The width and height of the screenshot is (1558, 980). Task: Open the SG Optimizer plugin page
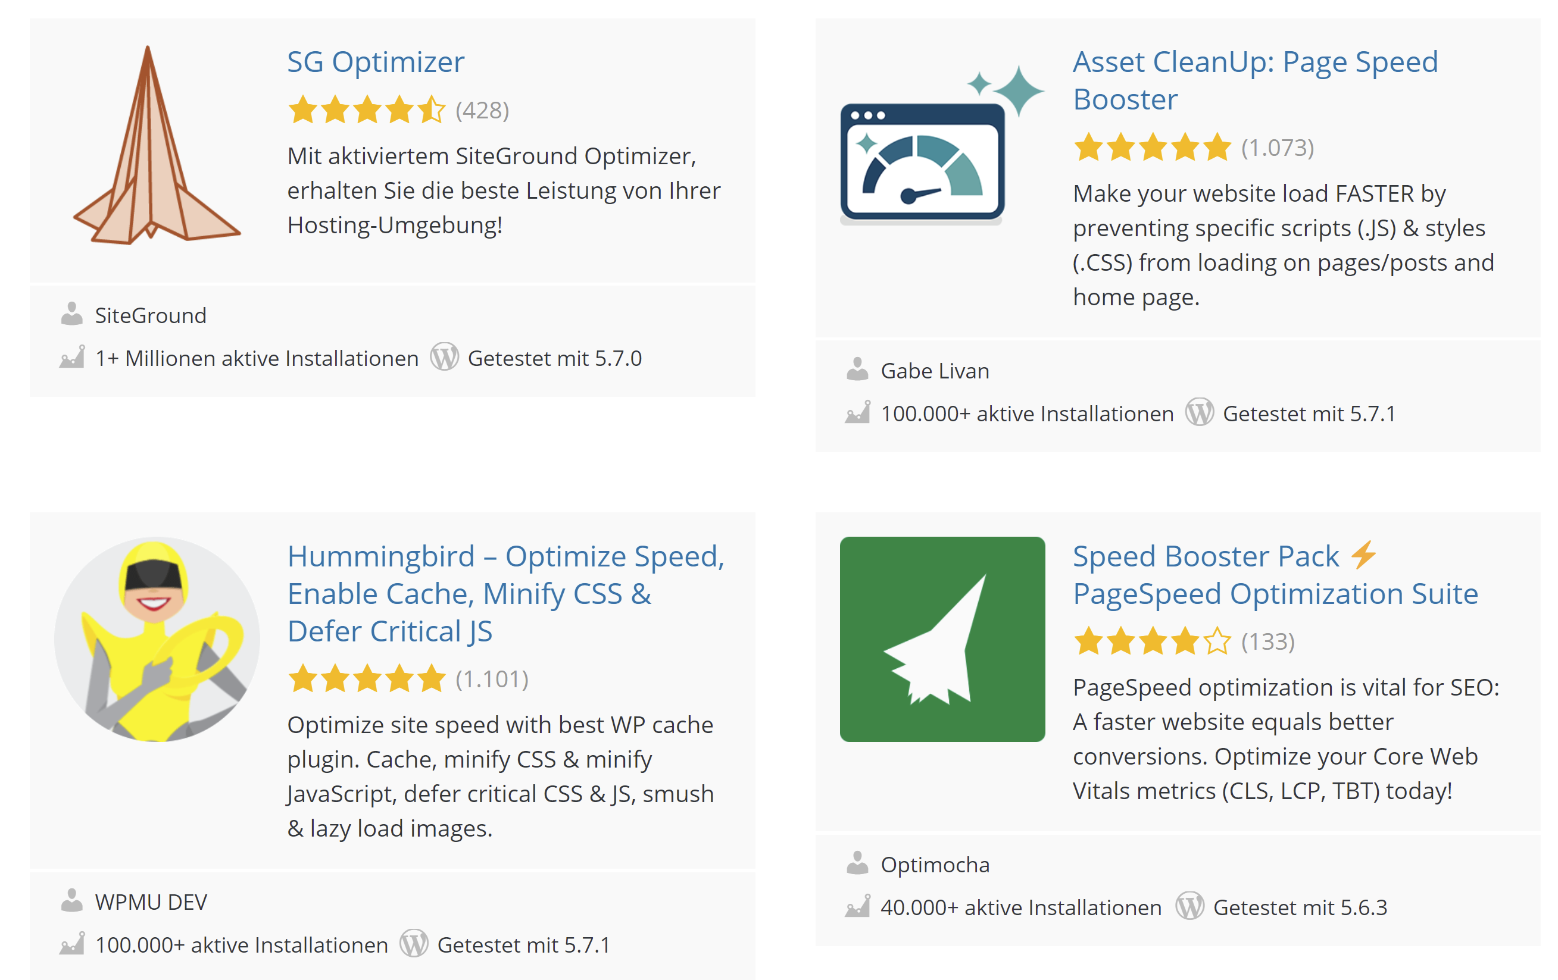(x=375, y=62)
